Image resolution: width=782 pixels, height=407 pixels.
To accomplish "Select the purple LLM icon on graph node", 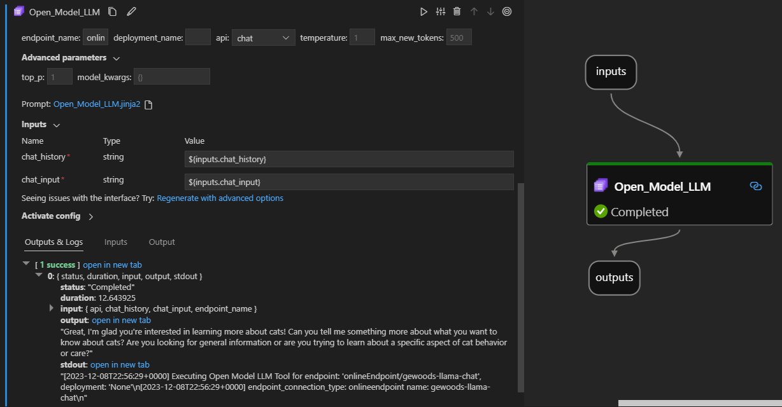I will coord(601,186).
